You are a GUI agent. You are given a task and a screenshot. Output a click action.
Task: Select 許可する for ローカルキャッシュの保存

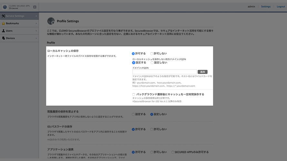(133, 53)
